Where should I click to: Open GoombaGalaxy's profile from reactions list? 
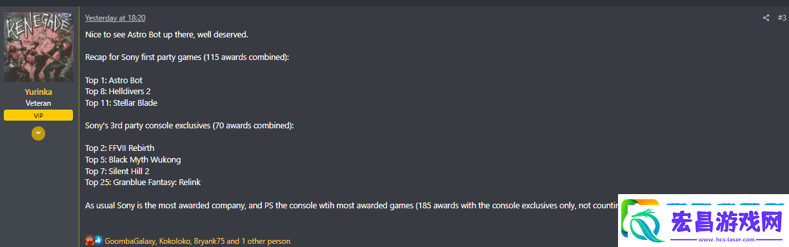[130, 241]
